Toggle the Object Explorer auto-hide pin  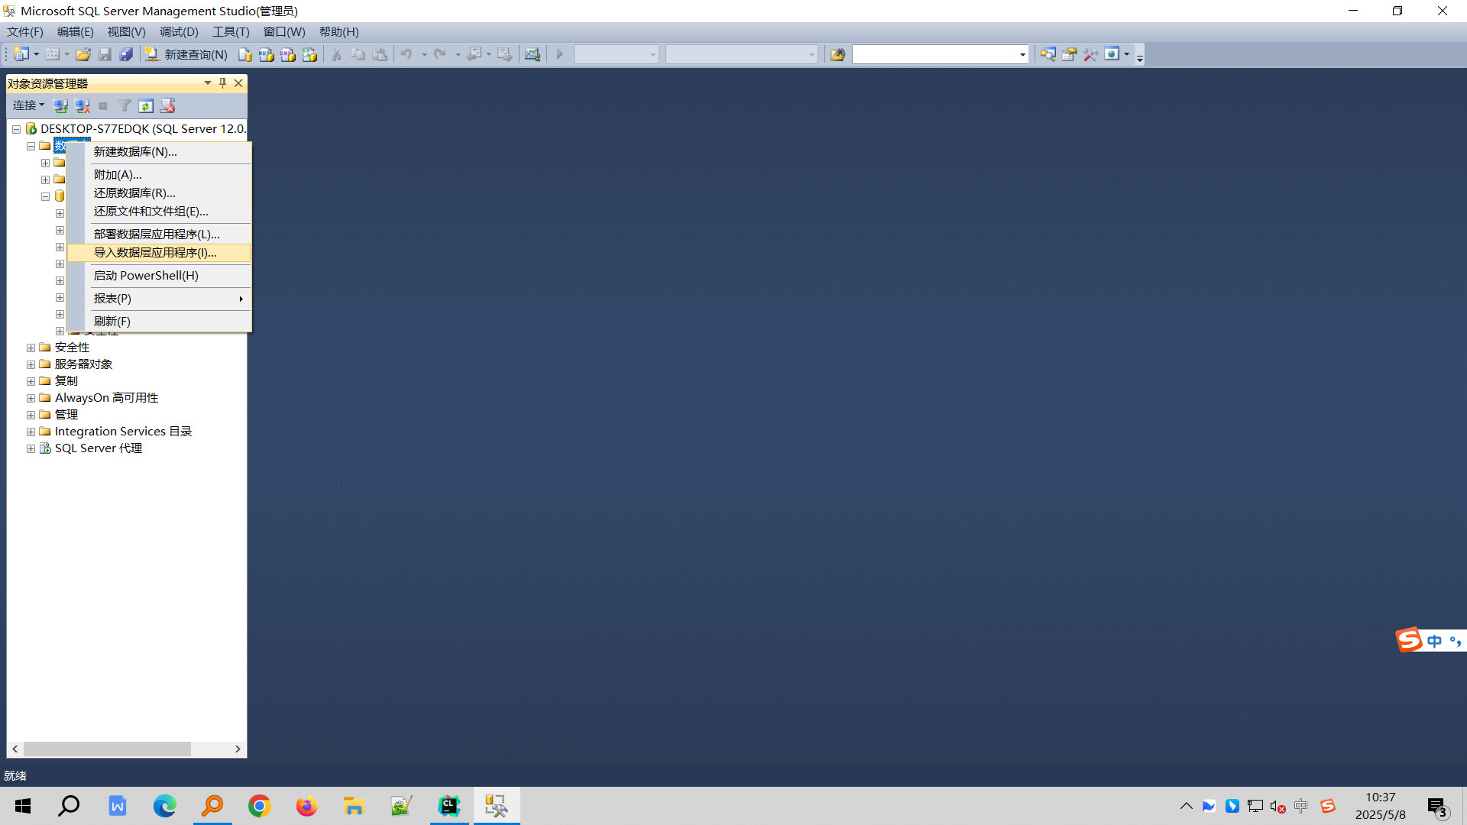222,82
